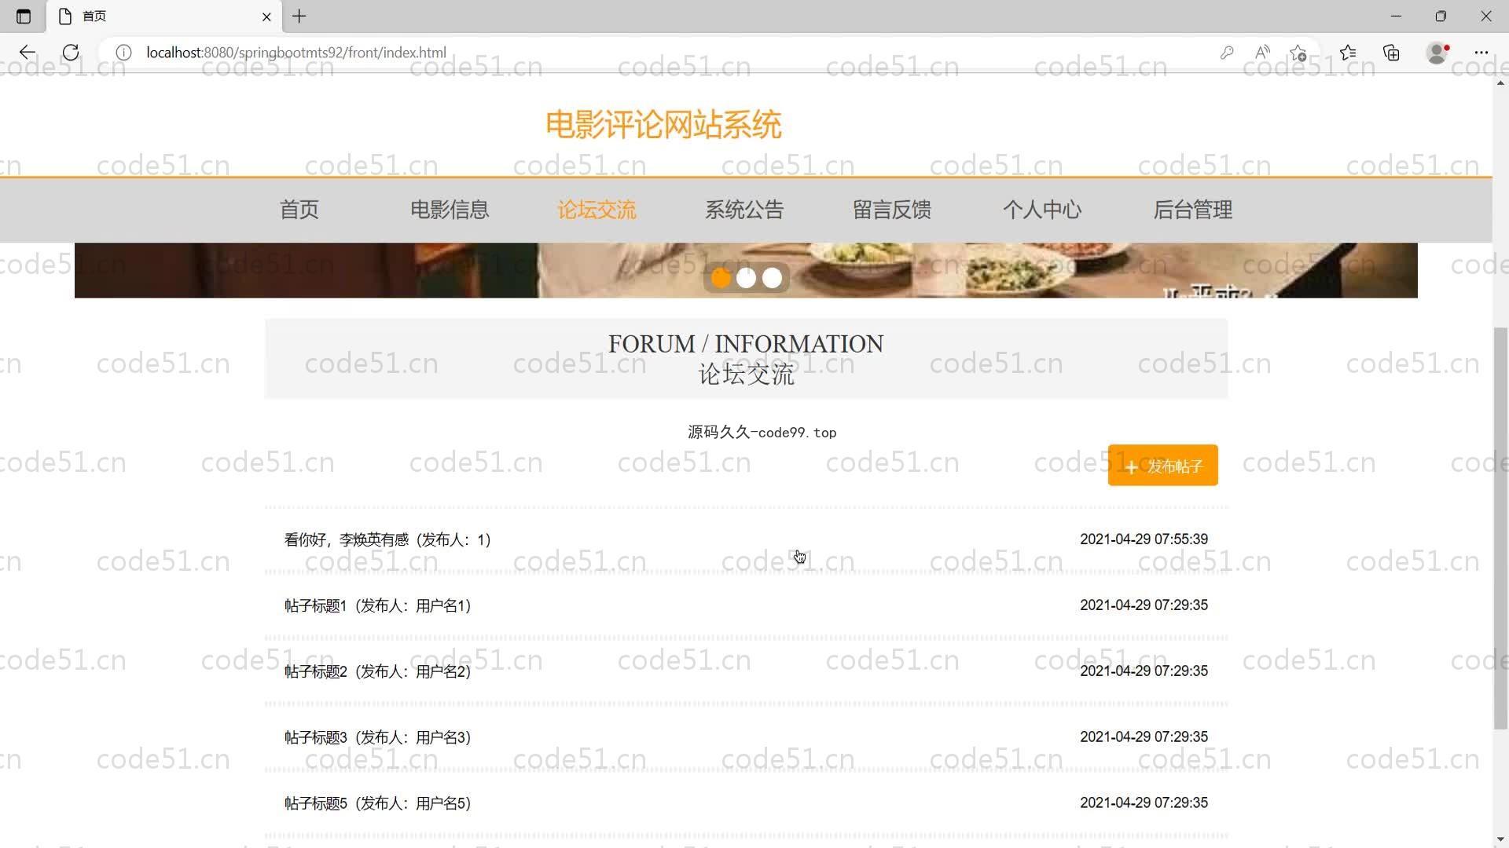Open 后台管理 navigation item
Image resolution: width=1509 pixels, height=848 pixels.
point(1192,210)
